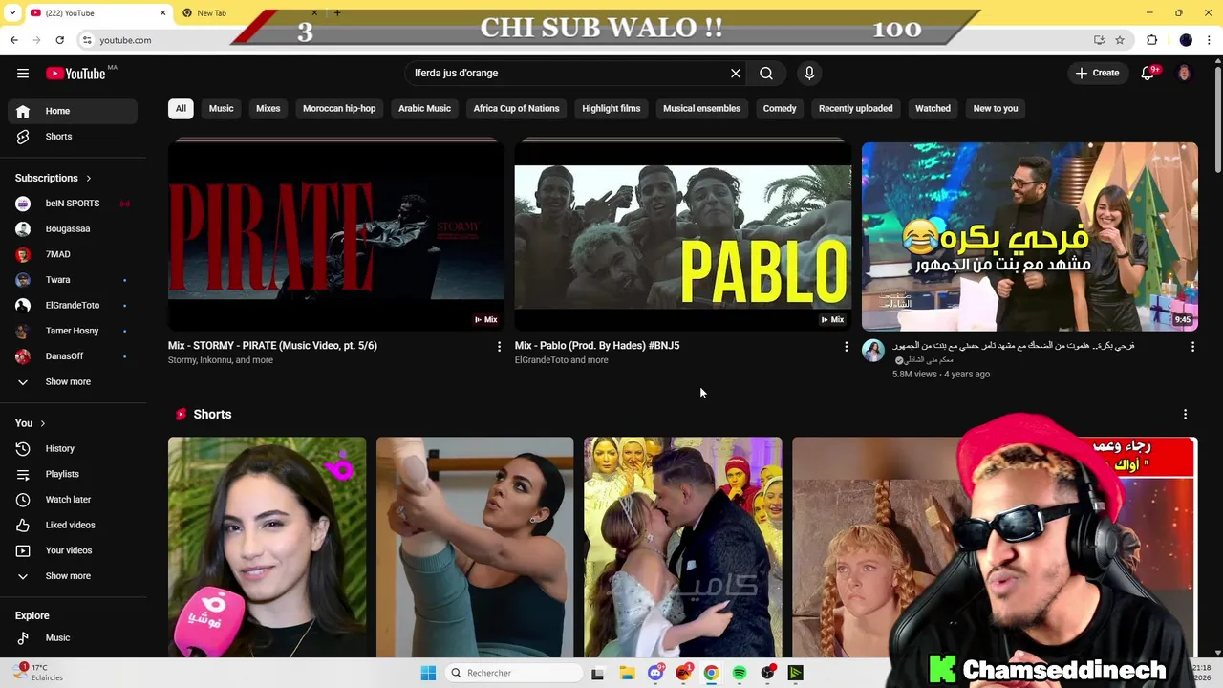Open more options for the PIRATE mix
This screenshot has height=688, width=1223.
[x=499, y=347]
